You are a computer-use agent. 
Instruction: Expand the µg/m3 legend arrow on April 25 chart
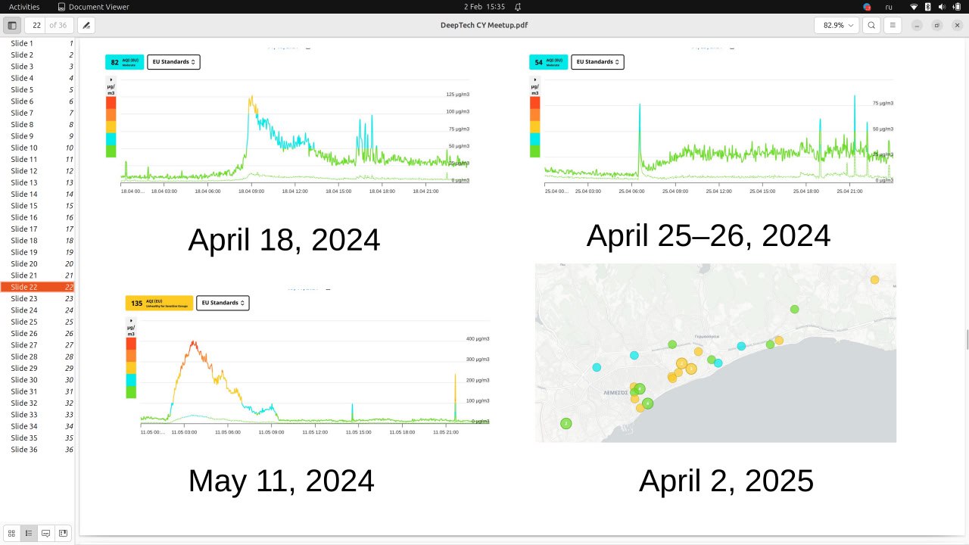(x=534, y=79)
